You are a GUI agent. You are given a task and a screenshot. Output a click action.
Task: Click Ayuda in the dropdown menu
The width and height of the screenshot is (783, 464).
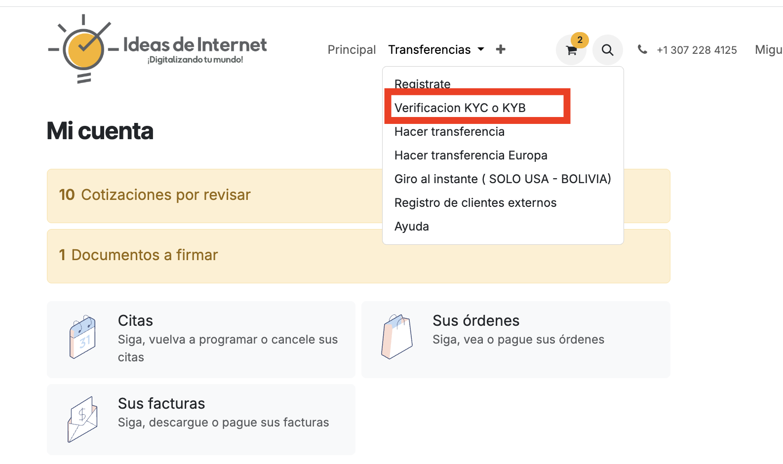[x=411, y=227]
